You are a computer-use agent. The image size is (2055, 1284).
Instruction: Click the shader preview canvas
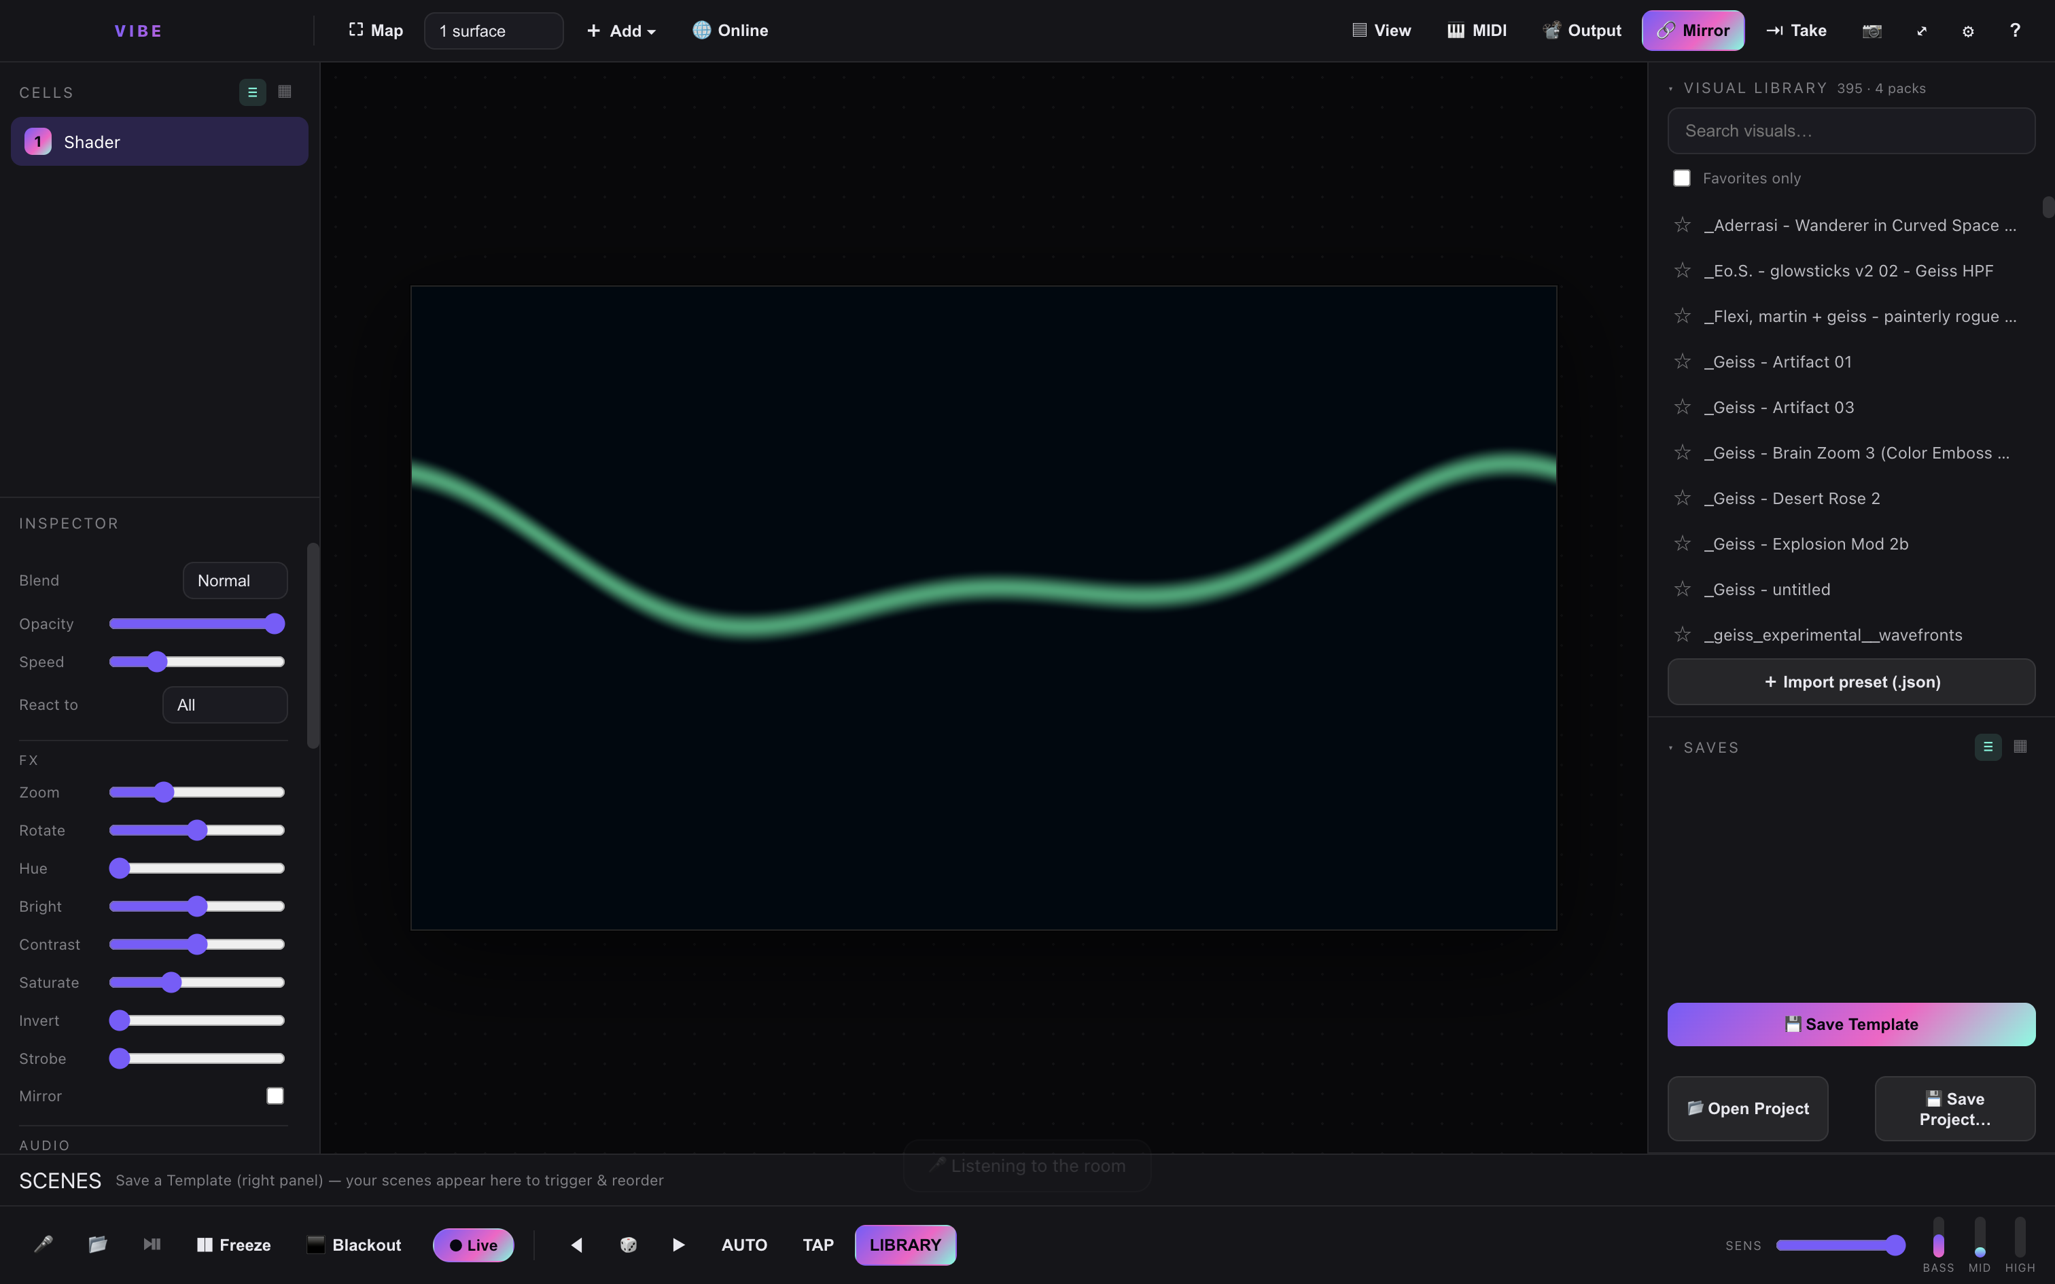(x=983, y=608)
